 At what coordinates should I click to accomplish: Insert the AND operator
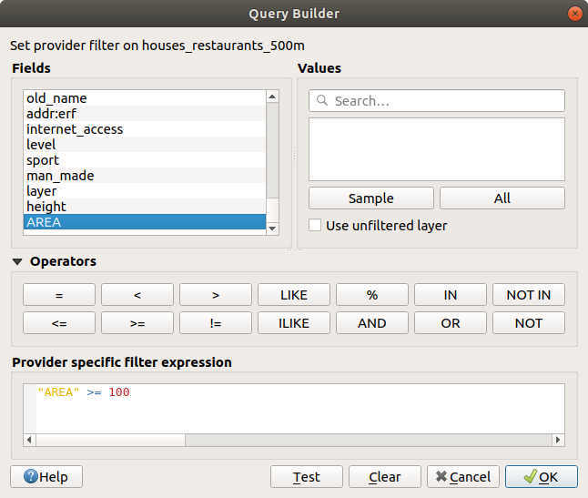click(371, 323)
